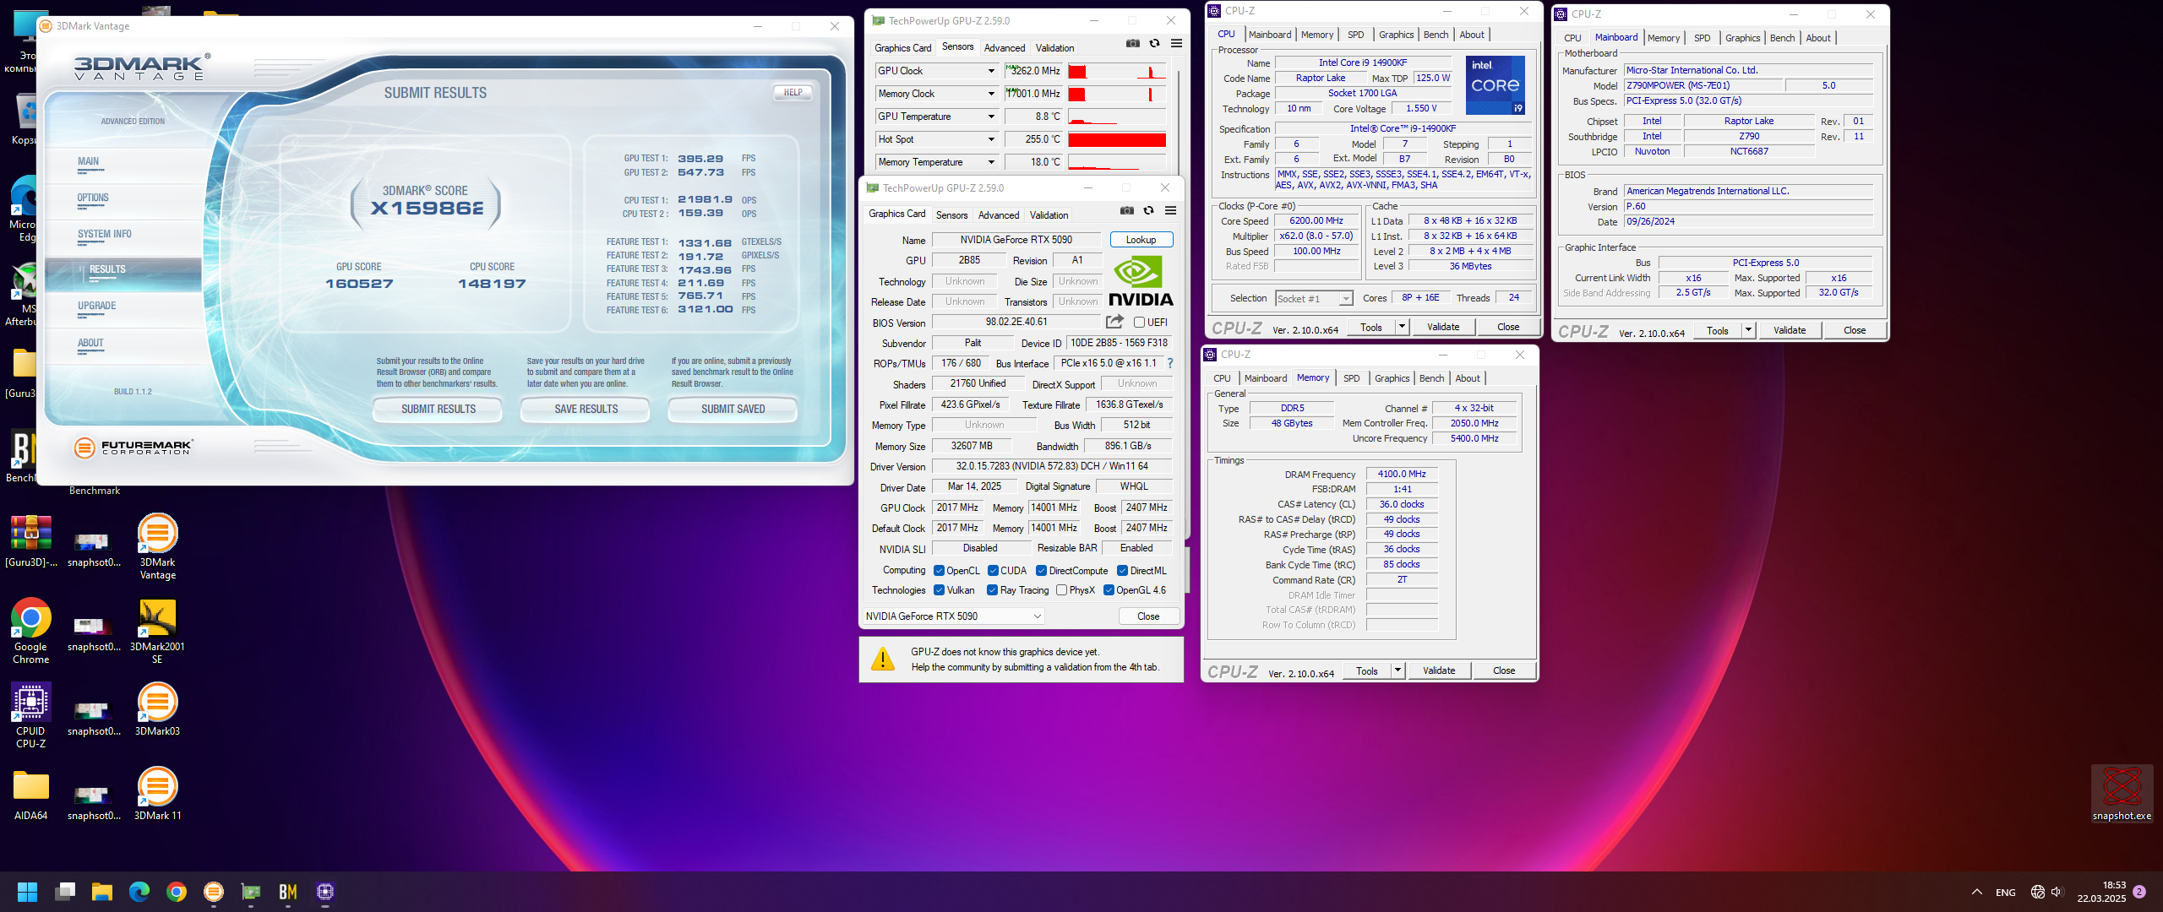
Task: Click SUBMIT RESULTS button in 3DMark Vantage
Action: [439, 410]
